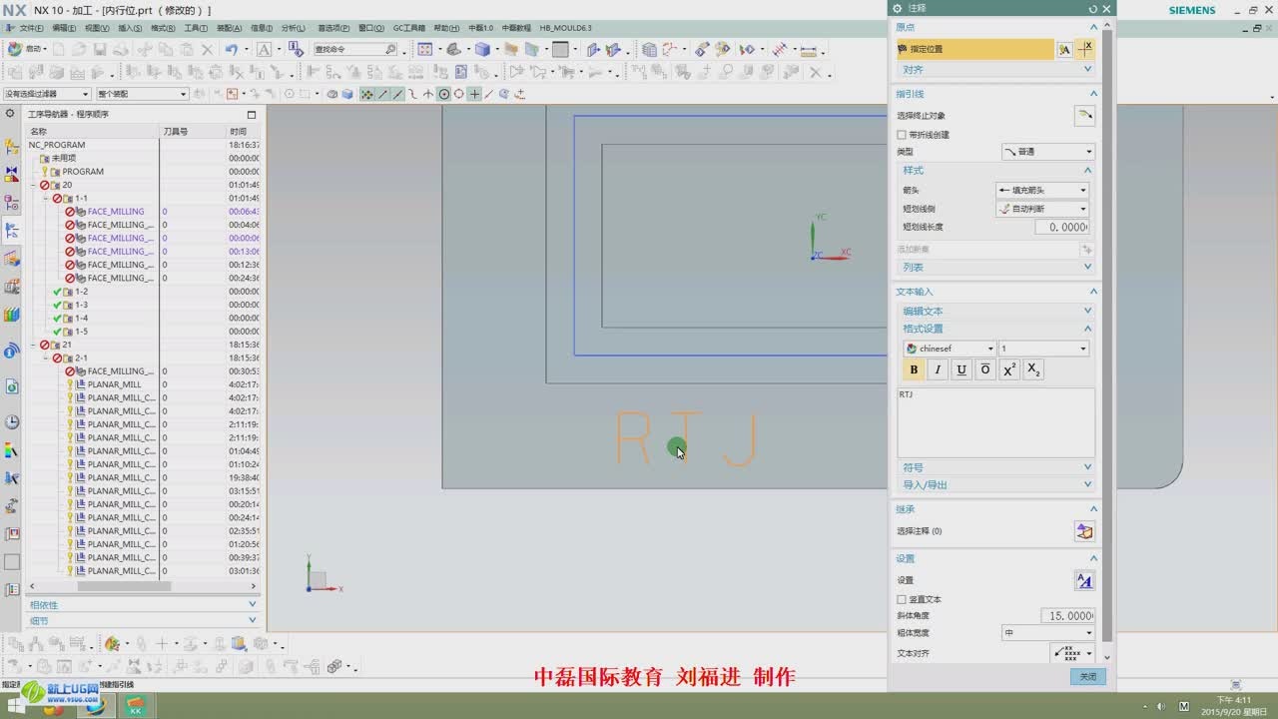Image resolution: width=1278 pixels, height=719 pixels.
Task: Select the PLANAR_MILL operation
Action: [x=114, y=384]
